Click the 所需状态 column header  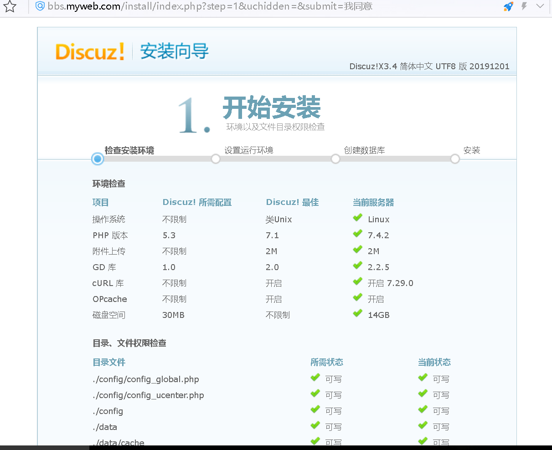pyautogui.click(x=327, y=362)
